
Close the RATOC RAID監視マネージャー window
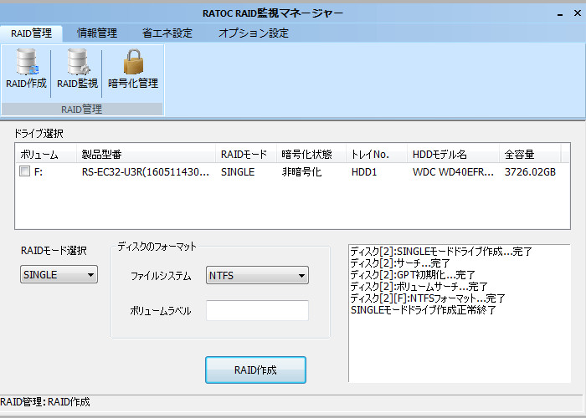point(578,13)
